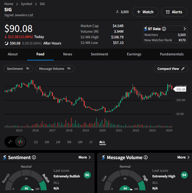
Task: Click the red $12.38 (12.08%) change
Action: click(19, 37)
